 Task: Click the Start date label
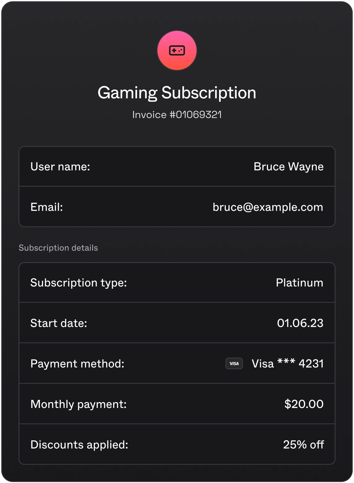pos(58,323)
